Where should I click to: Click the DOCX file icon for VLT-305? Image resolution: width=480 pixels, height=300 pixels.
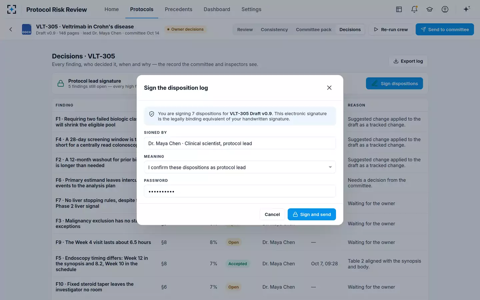[27, 29]
